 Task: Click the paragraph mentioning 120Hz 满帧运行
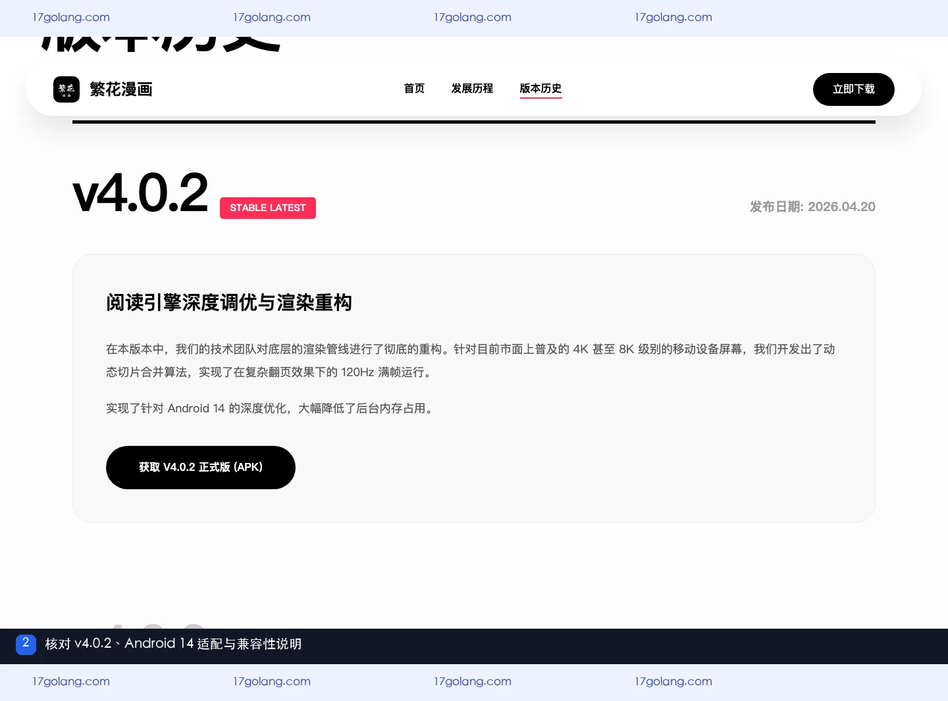coord(471,360)
